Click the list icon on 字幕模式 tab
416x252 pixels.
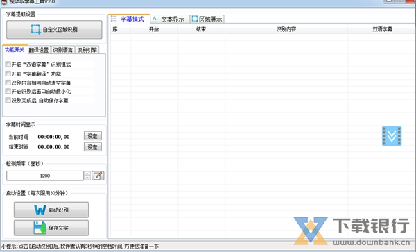114,19
